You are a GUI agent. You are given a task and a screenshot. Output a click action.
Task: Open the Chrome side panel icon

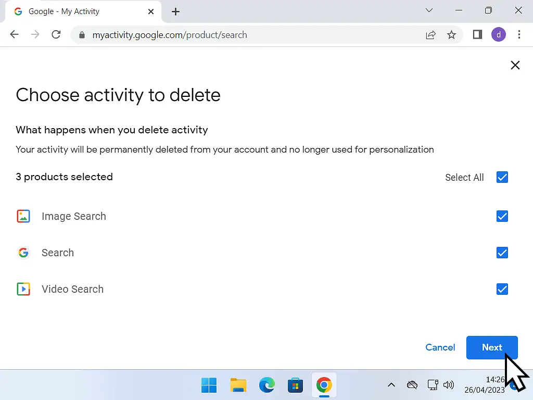(x=477, y=34)
